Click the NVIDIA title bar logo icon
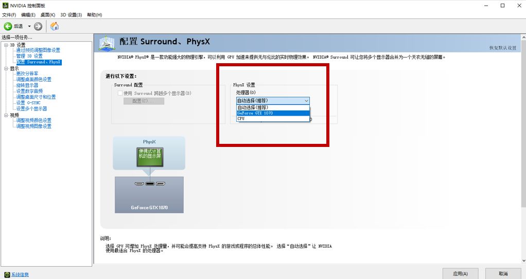 (x=5, y=5)
